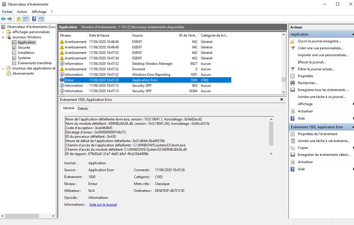
Task: Switch to the Détails tab
Action: click(83, 108)
